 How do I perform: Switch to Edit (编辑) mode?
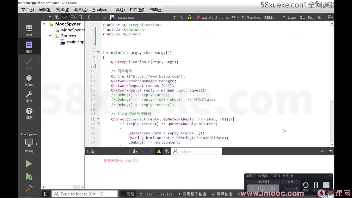(29, 47)
